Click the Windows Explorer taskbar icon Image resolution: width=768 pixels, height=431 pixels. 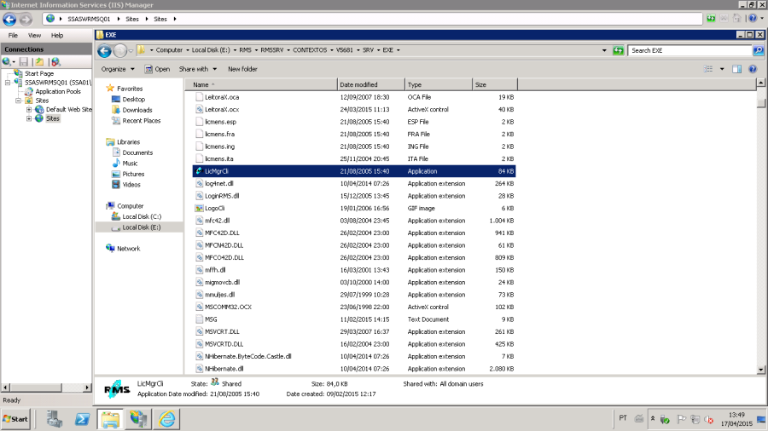[110, 419]
